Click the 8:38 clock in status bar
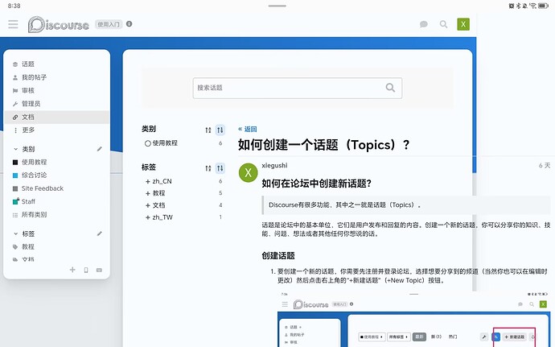 (x=14, y=6)
